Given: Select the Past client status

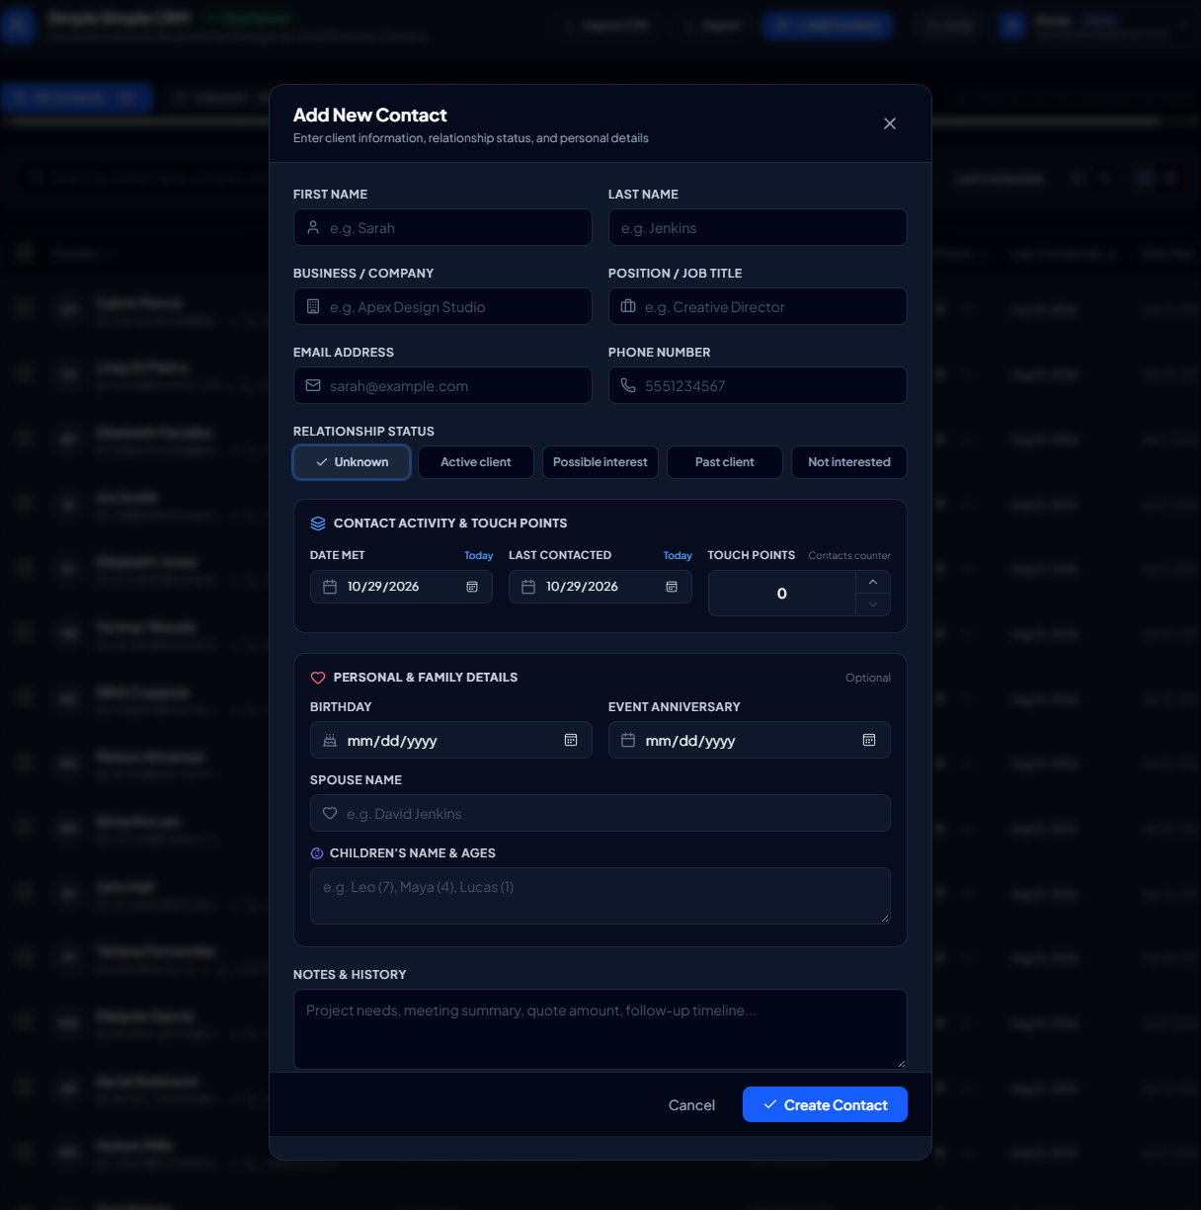Looking at the screenshot, I should pos(725,462).
